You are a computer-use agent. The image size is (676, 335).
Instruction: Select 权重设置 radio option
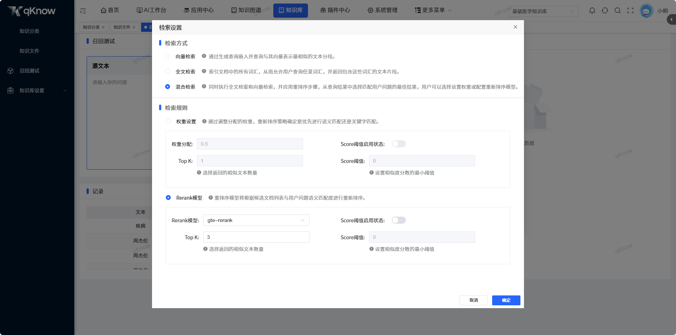coord(168,121)
